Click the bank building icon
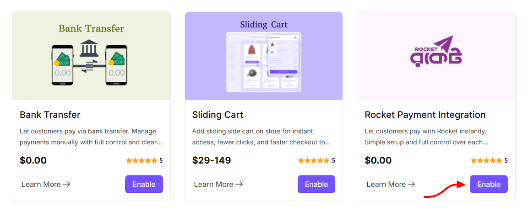Screen dimensions: 528x212 pos(89,48)
